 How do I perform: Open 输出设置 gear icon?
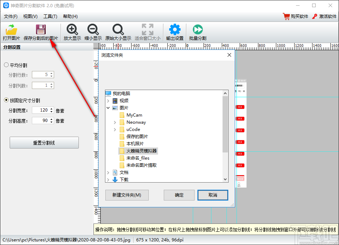point(175,29)
